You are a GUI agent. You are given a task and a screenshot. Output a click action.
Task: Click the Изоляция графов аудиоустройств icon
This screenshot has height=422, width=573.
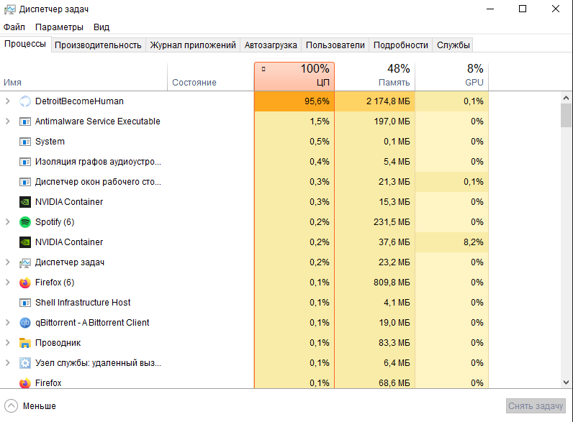25,162
